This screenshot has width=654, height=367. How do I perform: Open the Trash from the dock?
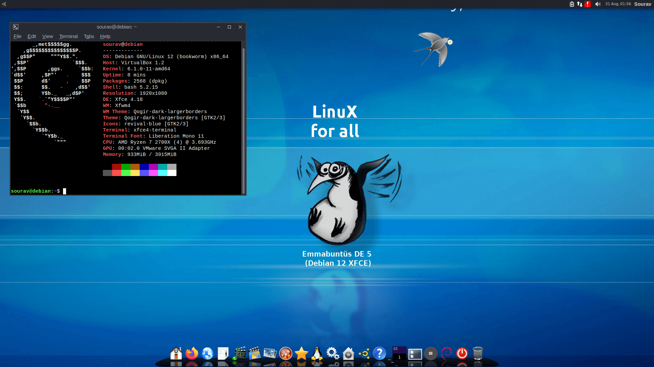(x=478, y=353)
